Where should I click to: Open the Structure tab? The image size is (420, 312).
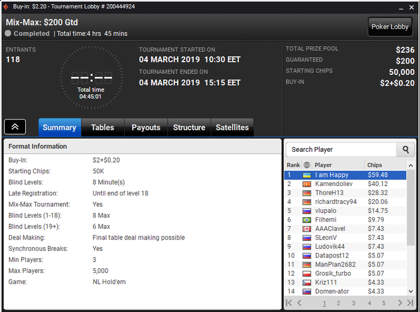189,127
